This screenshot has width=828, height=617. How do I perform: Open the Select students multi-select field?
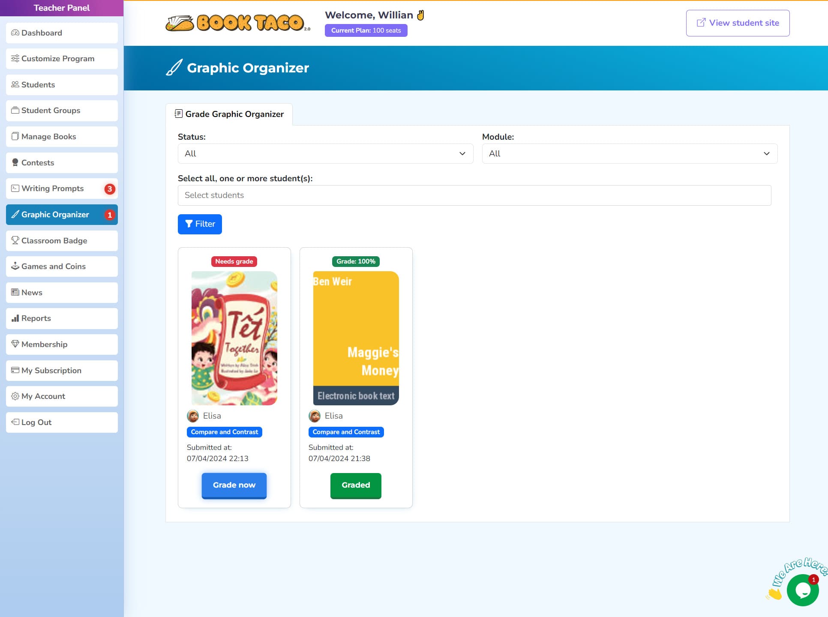point(474,195)
